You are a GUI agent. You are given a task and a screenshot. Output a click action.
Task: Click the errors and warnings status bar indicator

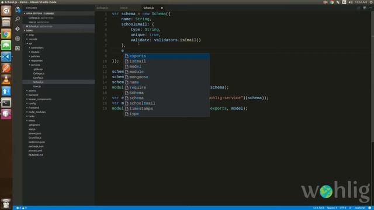[21, 208]
